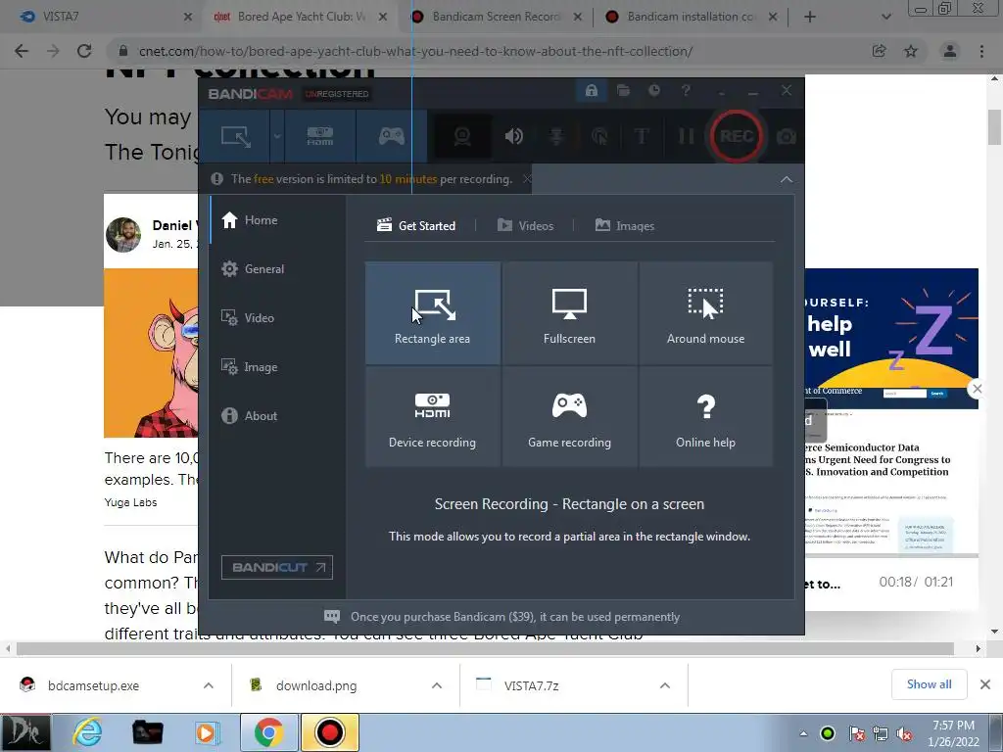Toggle the webcam overlay icon
The height and width of the screenshot is (752, 1003).
click(x=462, y=136)
